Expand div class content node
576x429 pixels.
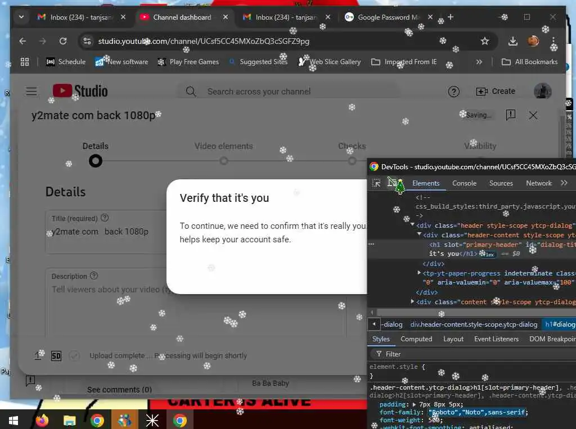coord(412,301)
